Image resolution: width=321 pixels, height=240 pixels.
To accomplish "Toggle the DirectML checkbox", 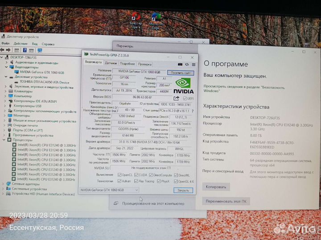I will (x=176, y=175).
